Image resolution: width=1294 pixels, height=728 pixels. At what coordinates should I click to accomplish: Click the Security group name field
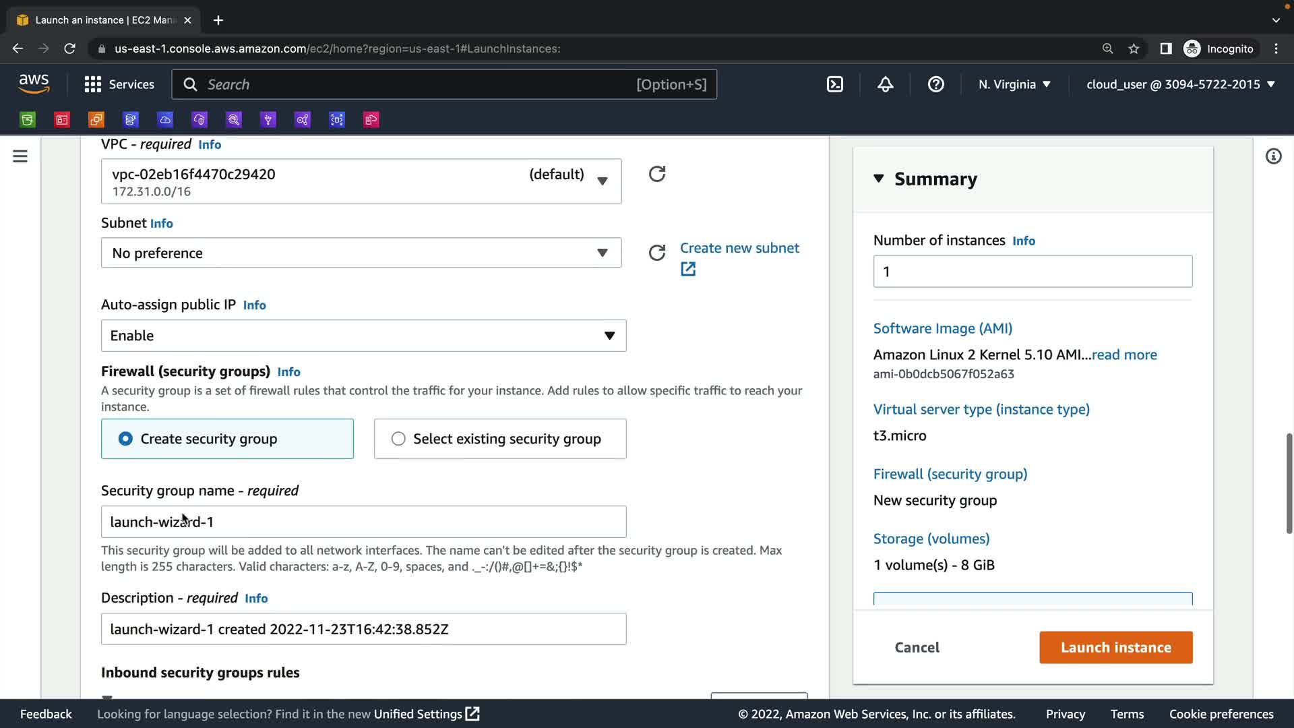click(363, 522)
